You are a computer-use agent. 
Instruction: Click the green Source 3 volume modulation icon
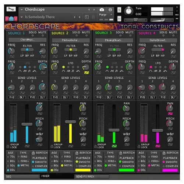pos(114,146)
